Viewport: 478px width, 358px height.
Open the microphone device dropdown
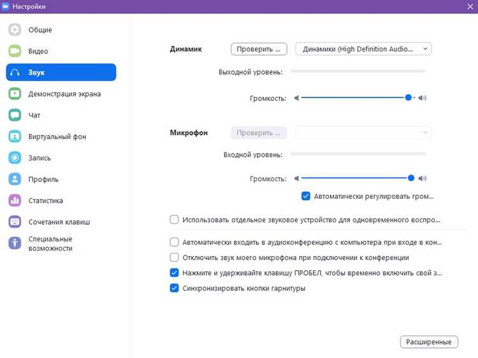(x=363, y=132)
